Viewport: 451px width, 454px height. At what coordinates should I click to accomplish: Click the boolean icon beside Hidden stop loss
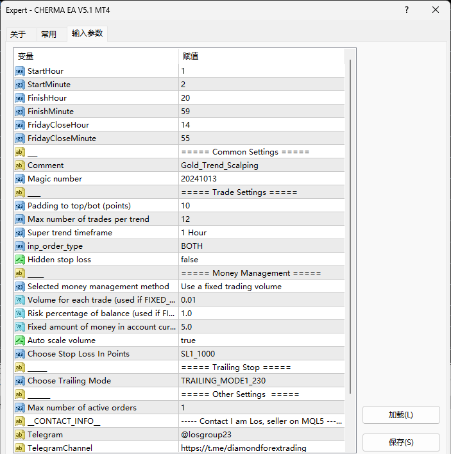pos(19,260)
